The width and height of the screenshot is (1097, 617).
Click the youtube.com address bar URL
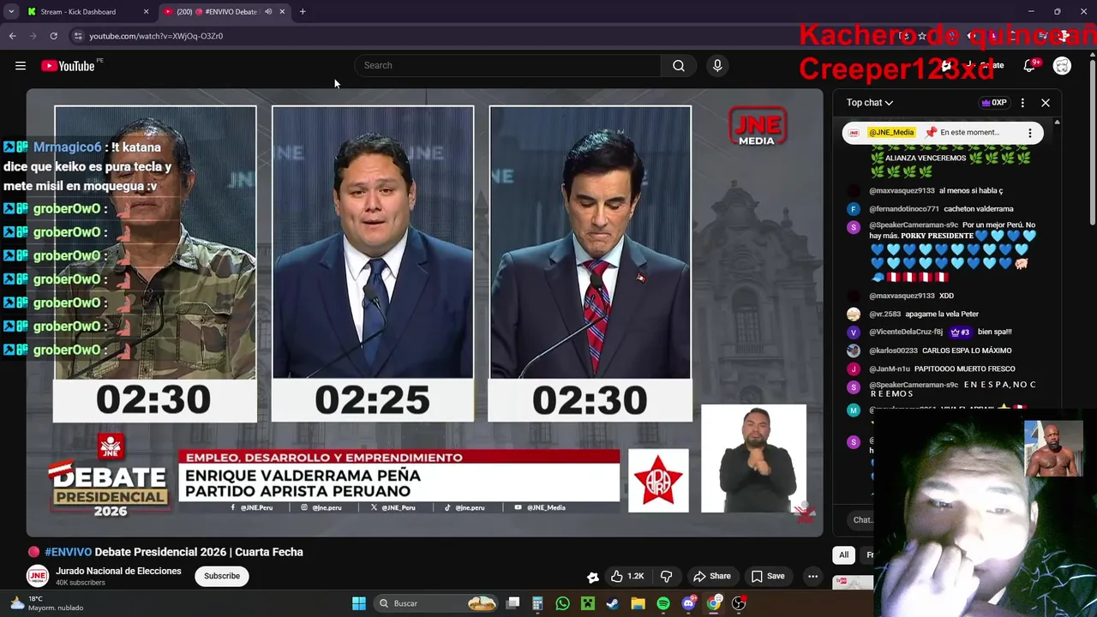156,36
